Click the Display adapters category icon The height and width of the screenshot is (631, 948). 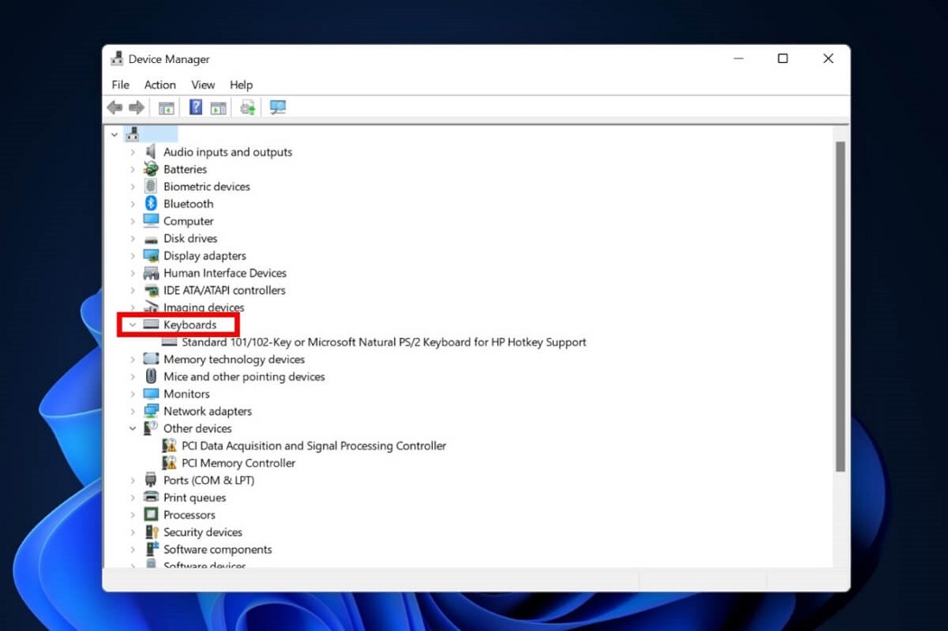coord(151,255)
